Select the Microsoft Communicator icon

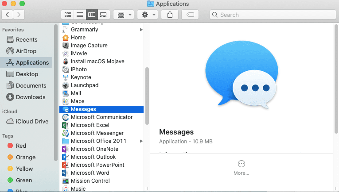(66, 117)
